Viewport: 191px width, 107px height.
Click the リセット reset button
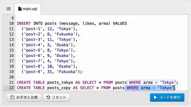(56, 97)
